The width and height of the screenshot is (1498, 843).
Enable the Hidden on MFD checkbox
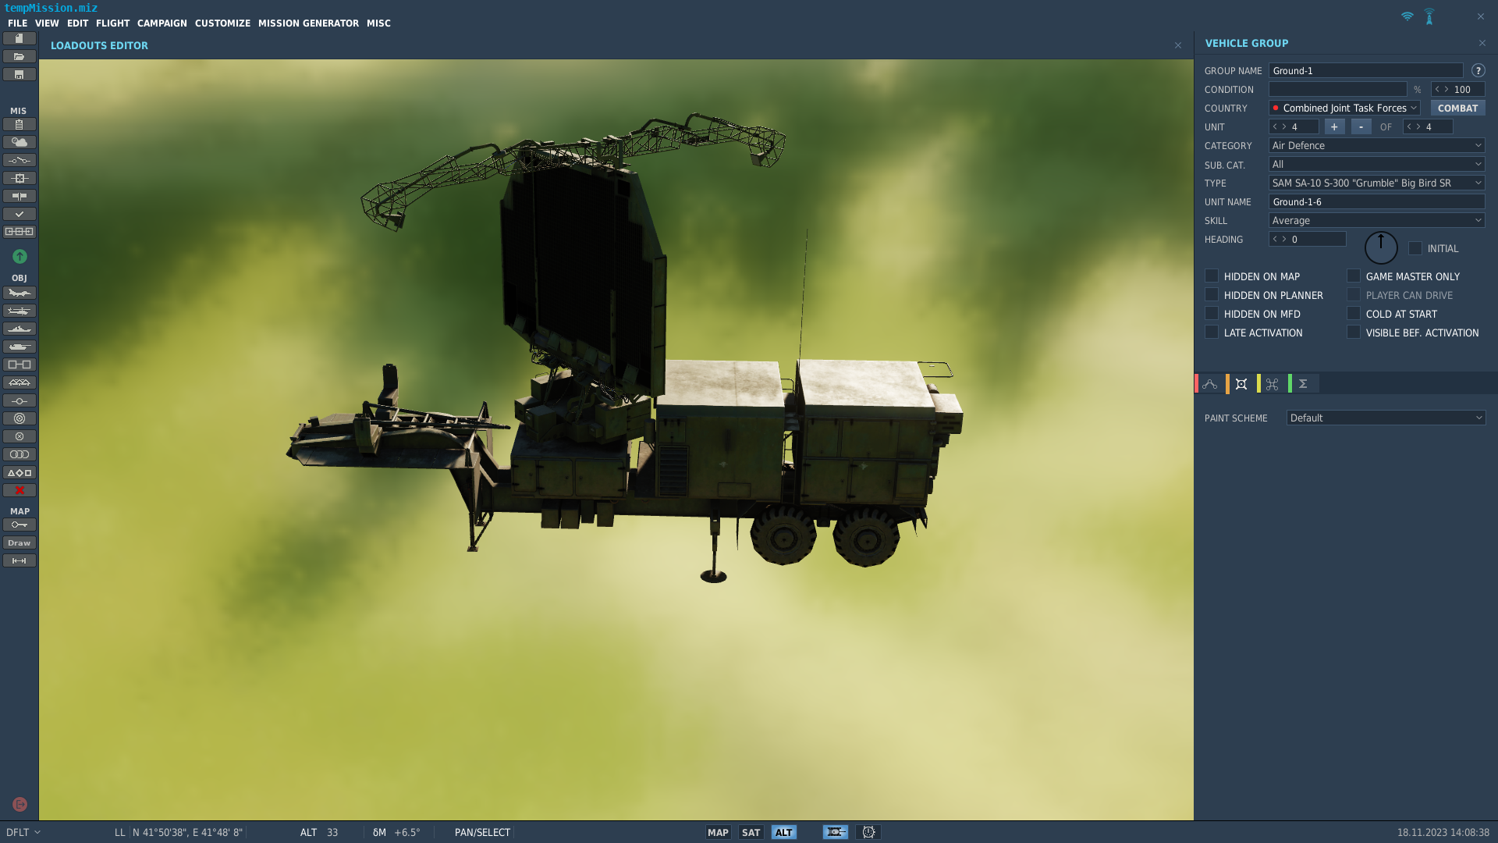(x=1212, y=313)
